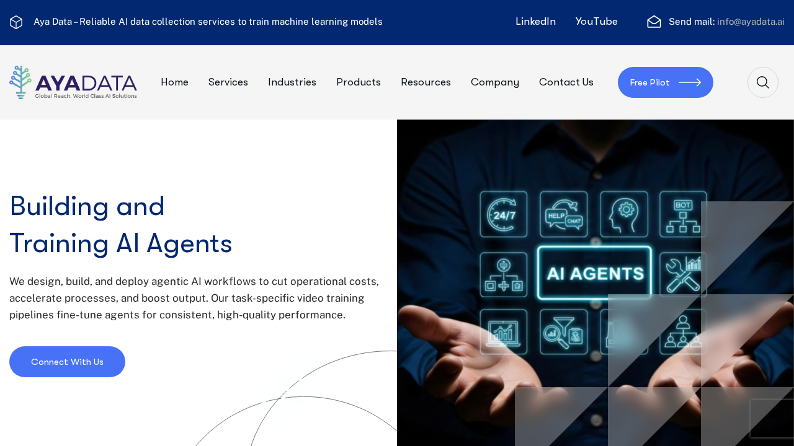Click the Aya Data logo
The width and height of the screenshot is (794, 446).
pos(73,82)
